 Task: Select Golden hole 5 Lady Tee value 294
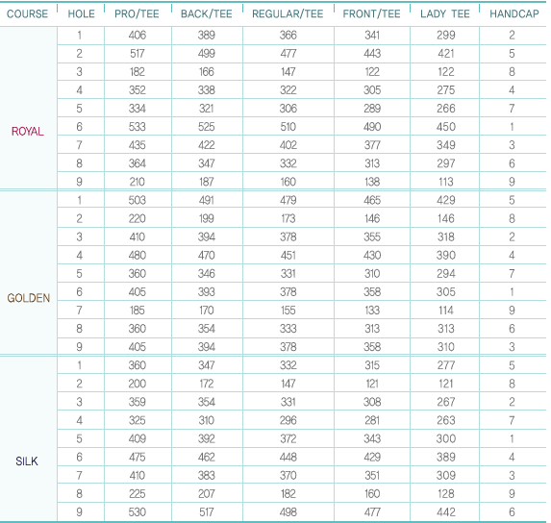click(x=446, y=274)
